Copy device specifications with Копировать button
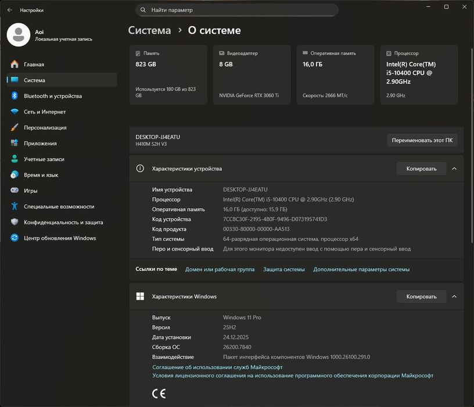Viewport: 474px width, 407px height. pyautogui.click(x=421, y=169)
